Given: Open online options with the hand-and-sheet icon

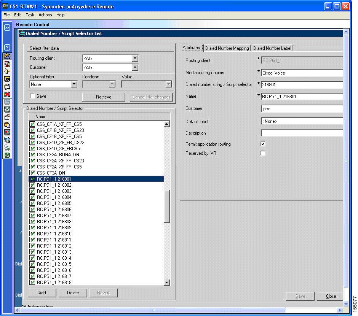Looking at the screenshot, I should (7, 117).
